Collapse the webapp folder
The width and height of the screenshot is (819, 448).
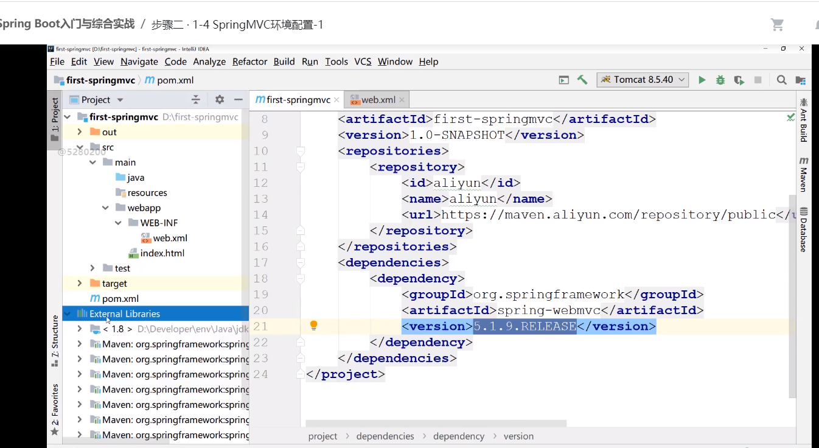click(x=105, y=208)
